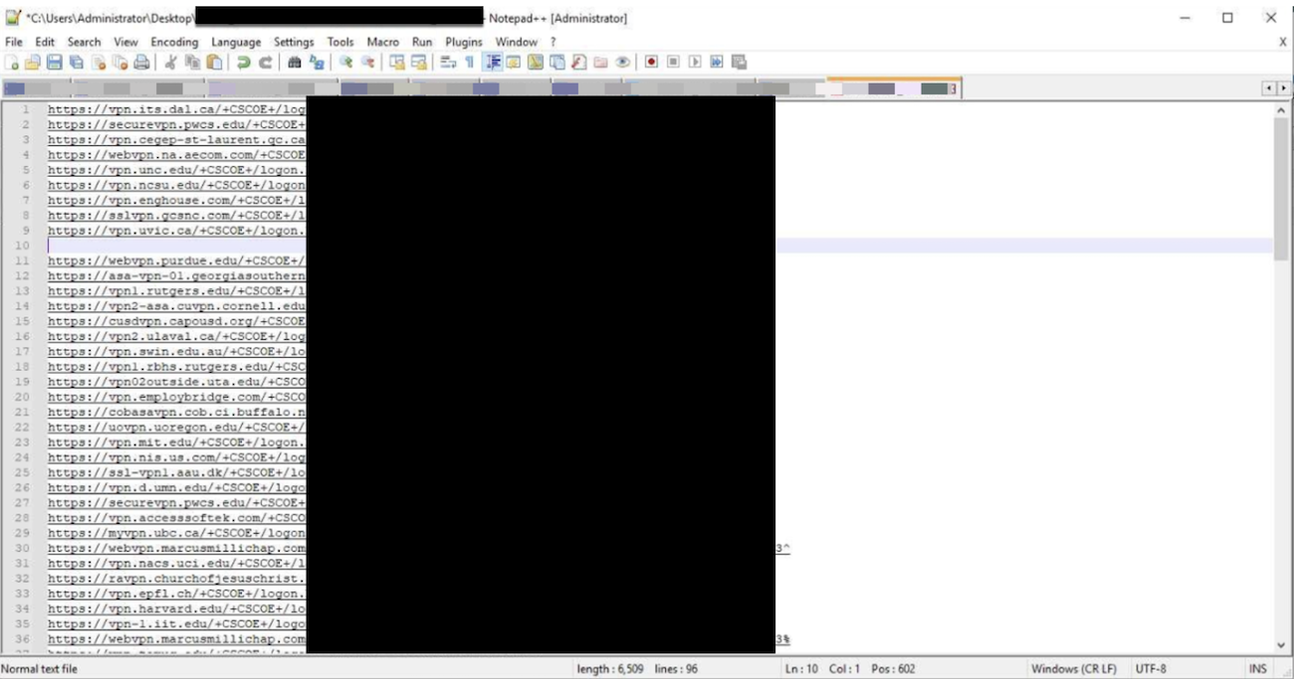1294x679 pixels.
Task: Create a new document with the New icon
Action: pos(11,62)
